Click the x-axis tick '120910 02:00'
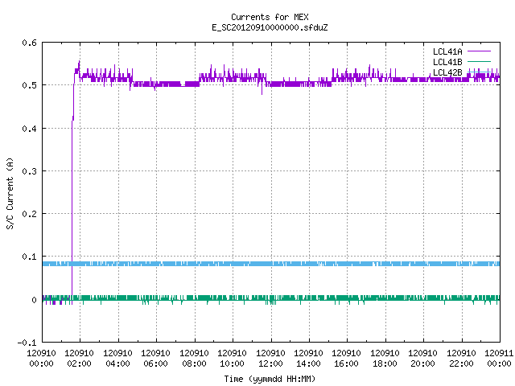The height and width of the screenshot is (386, 515). pyautogui.click(x=79, y=359)
